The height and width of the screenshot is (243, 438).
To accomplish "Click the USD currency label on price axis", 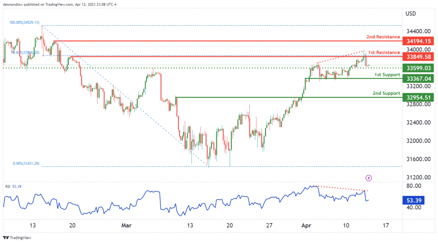I will pyautogui.click(x=411, y=14).
